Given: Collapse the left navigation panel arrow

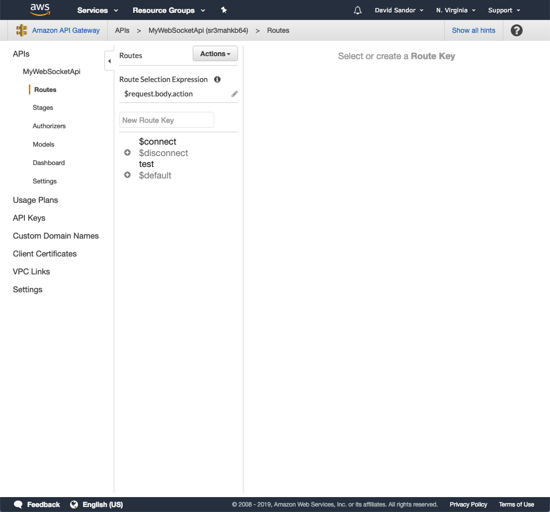Looking at the screenshot, I should pyautogui.click(x=109, y=61).
